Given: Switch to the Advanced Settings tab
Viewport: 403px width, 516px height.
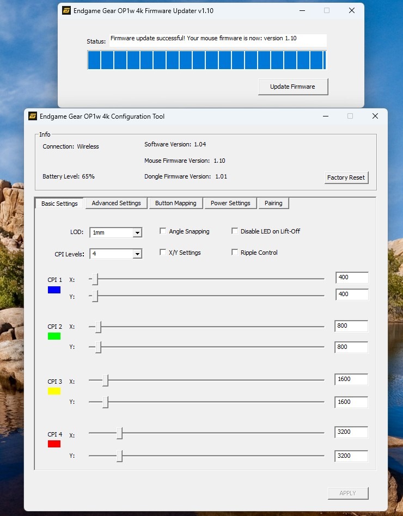Looking at the screenshot, I should (116, 203).
